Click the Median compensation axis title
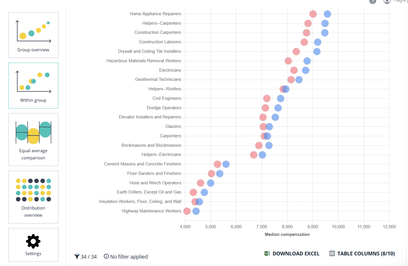 point(287,234)
